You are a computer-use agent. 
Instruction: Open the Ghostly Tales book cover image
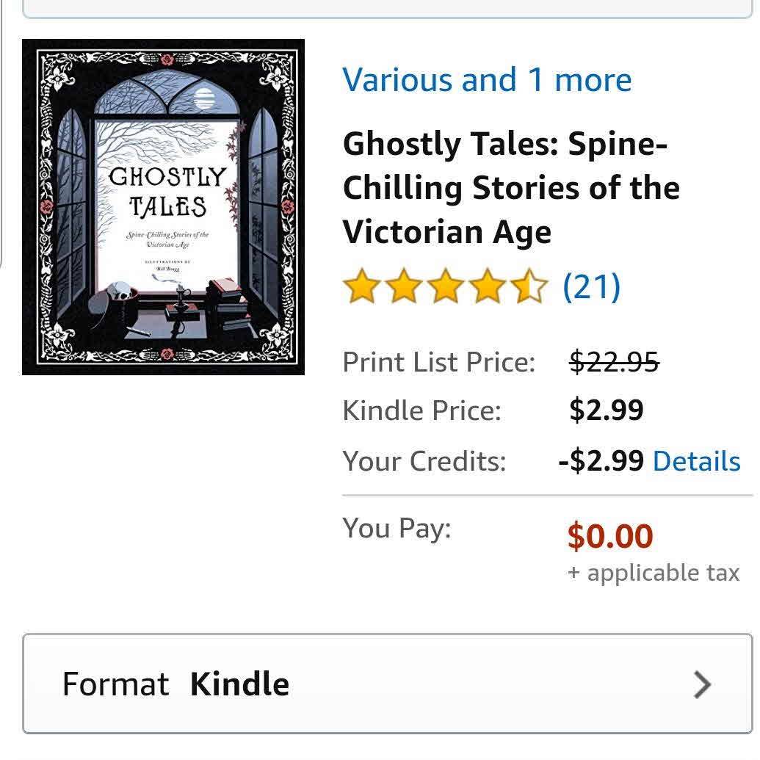163,206
